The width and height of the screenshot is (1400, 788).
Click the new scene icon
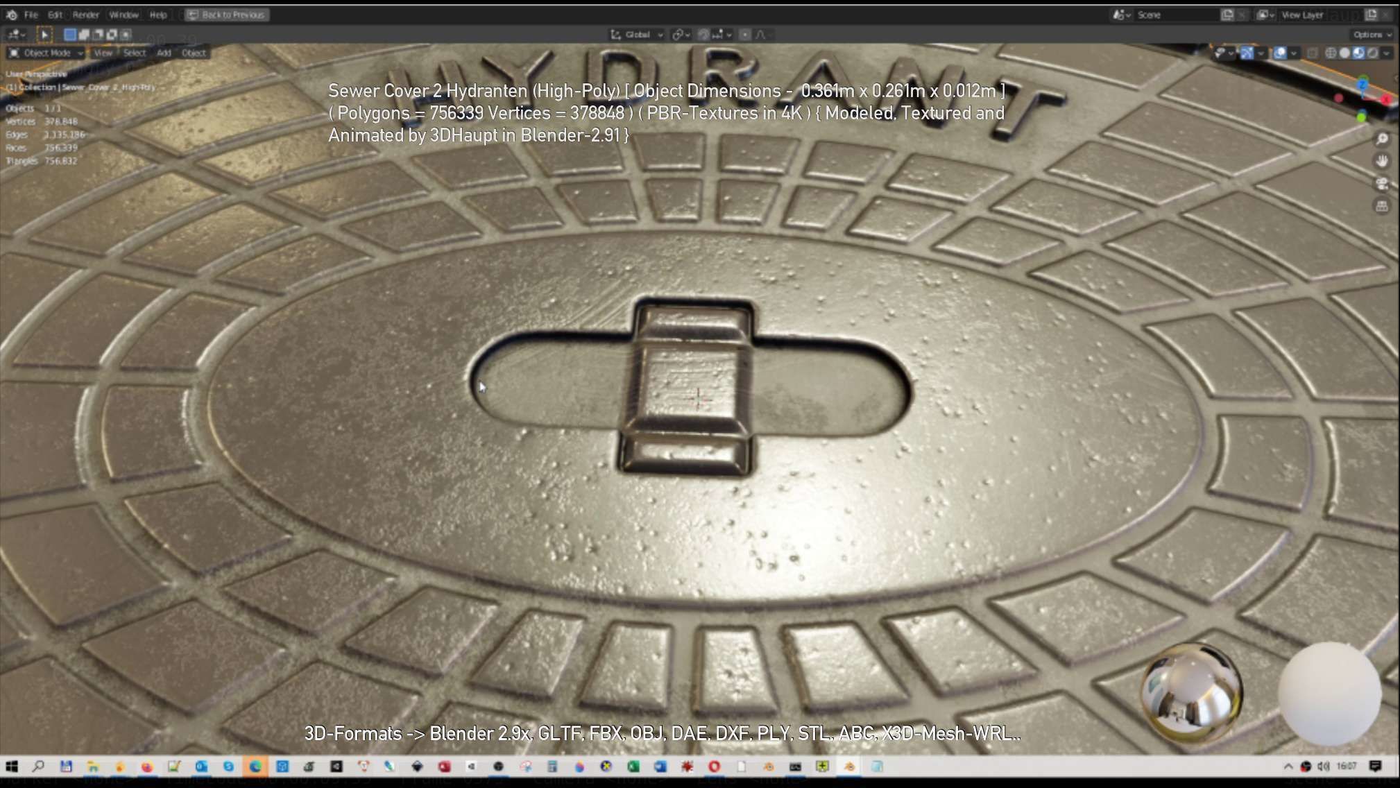1227,15
